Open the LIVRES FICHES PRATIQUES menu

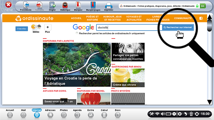[158, 18]
